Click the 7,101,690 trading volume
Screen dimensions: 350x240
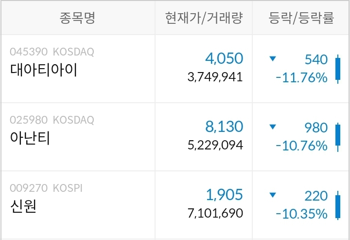point(215,214)
